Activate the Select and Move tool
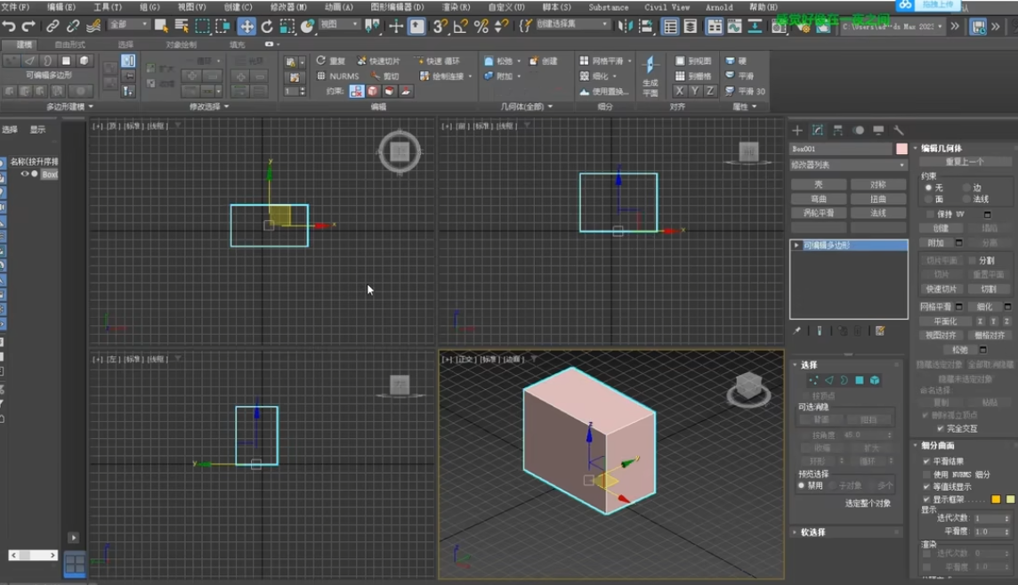 pyautogui.click(x=246, y=26)
